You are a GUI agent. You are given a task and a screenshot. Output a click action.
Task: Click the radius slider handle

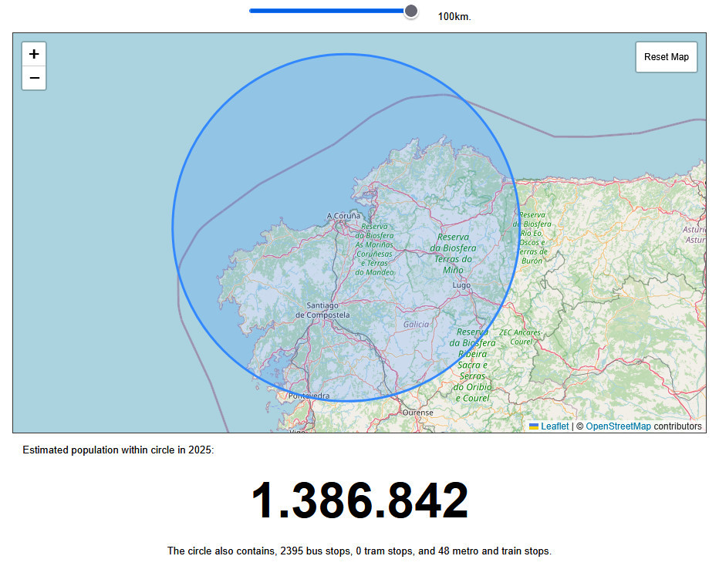coord(411,11)
